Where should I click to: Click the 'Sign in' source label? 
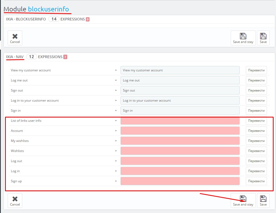click(16, 110)
